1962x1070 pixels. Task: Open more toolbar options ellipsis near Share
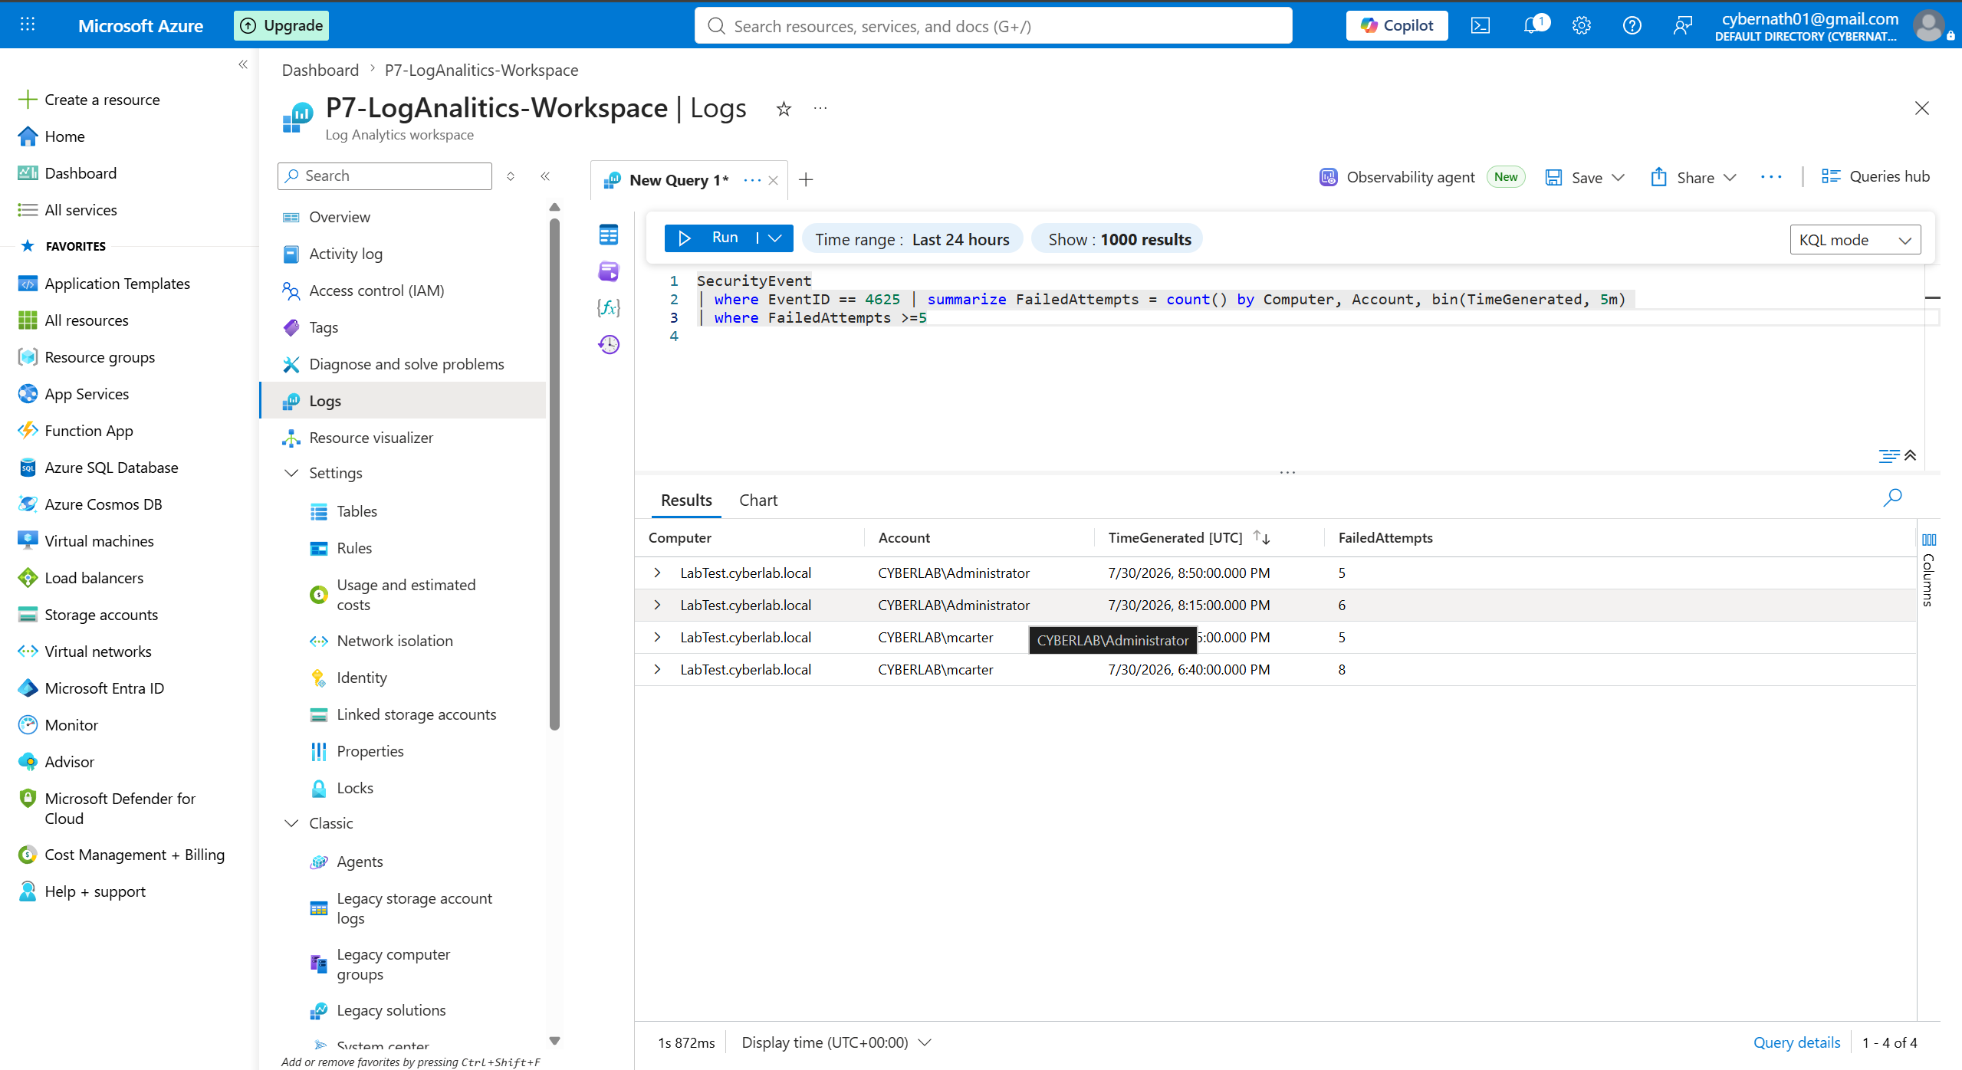point(1771,177)
